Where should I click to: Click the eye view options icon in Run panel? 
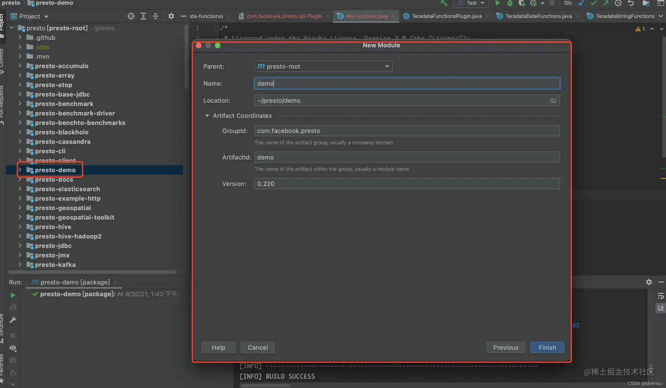click(x=13, y=348)
